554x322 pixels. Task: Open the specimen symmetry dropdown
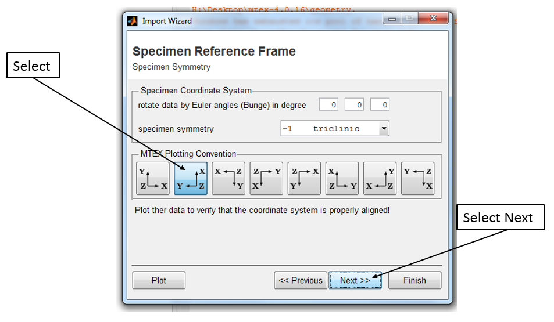(x=383, y=129)
